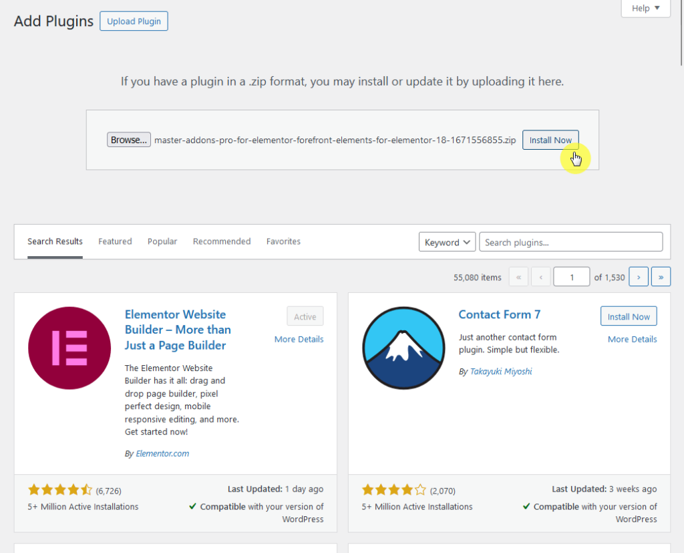Jump to last page of plugin results
684x553 pixels.
point(661,277)
